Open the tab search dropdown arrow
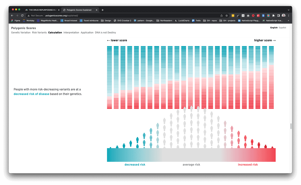Image resolution: width=301 pixels, height=185 pixels. pos(288,10)
